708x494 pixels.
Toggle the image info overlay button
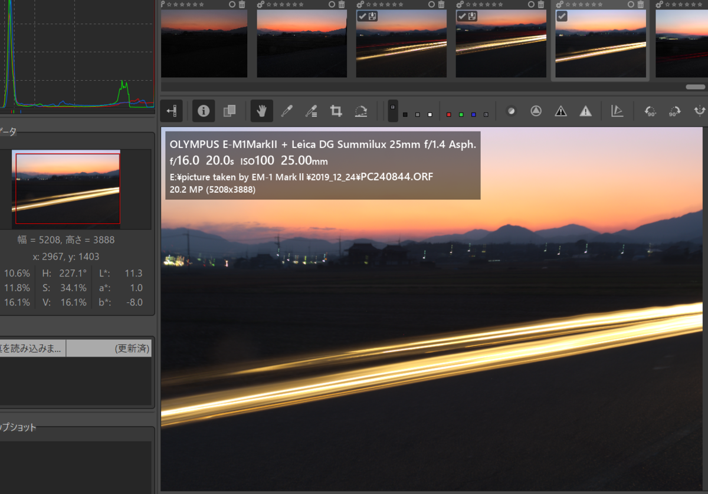point(204,111)
